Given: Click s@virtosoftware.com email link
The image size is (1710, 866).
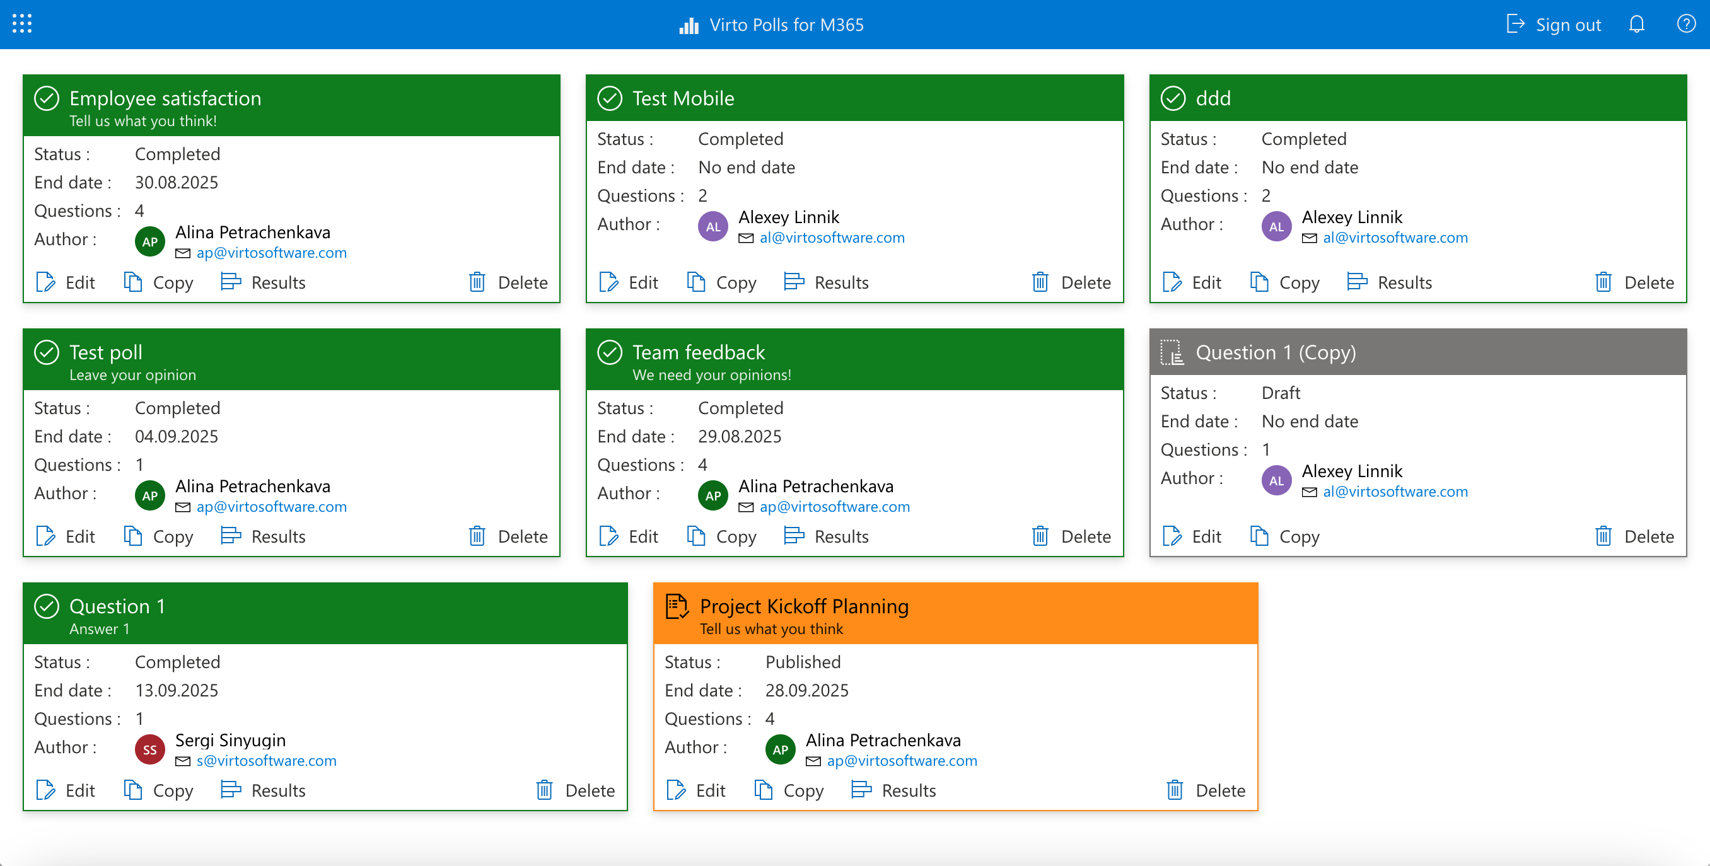Looking at the screenshot, I should tap(266, 761).
